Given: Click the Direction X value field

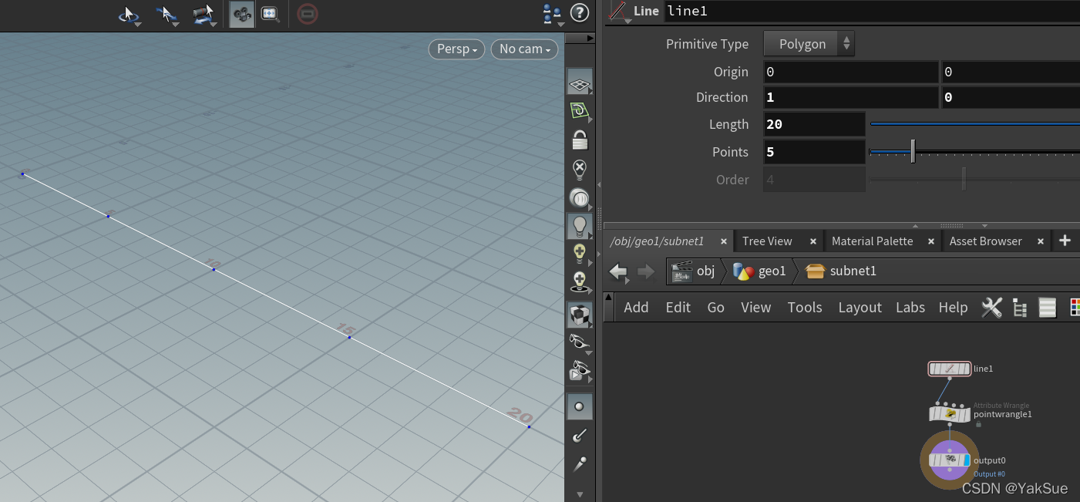Looking at the screenshot, I should click(851, 98).
